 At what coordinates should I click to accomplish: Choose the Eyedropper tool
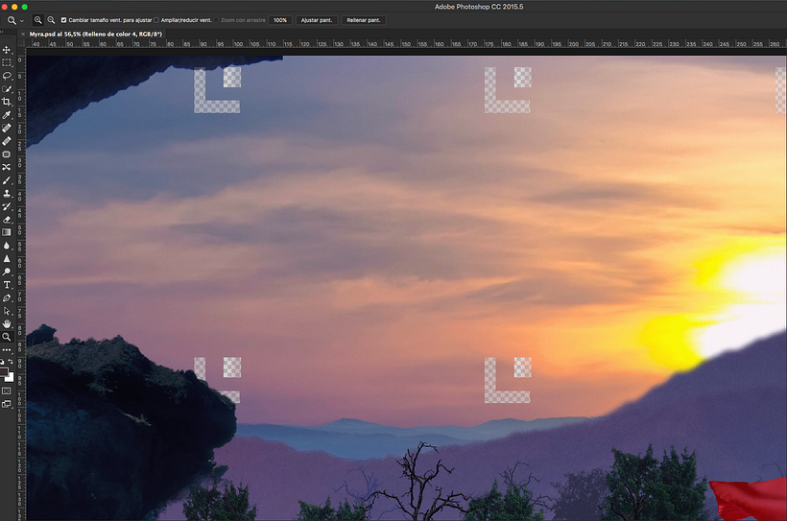(x=7, y=114)
